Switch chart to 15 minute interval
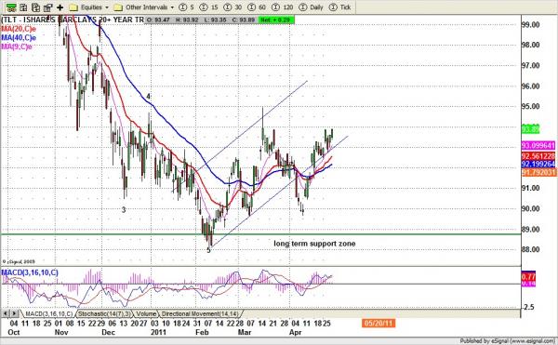Screen dimensions: 558x345 point(209,7)
